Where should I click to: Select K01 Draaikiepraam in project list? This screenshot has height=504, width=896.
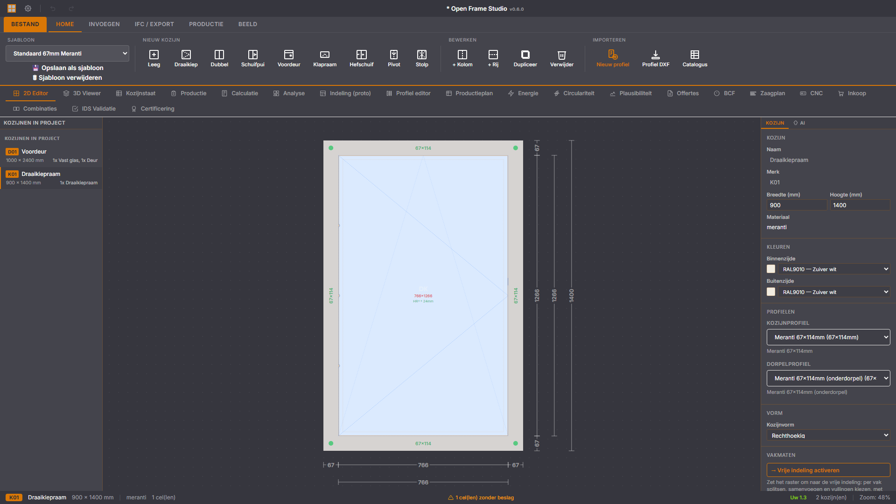click(51, 178)
